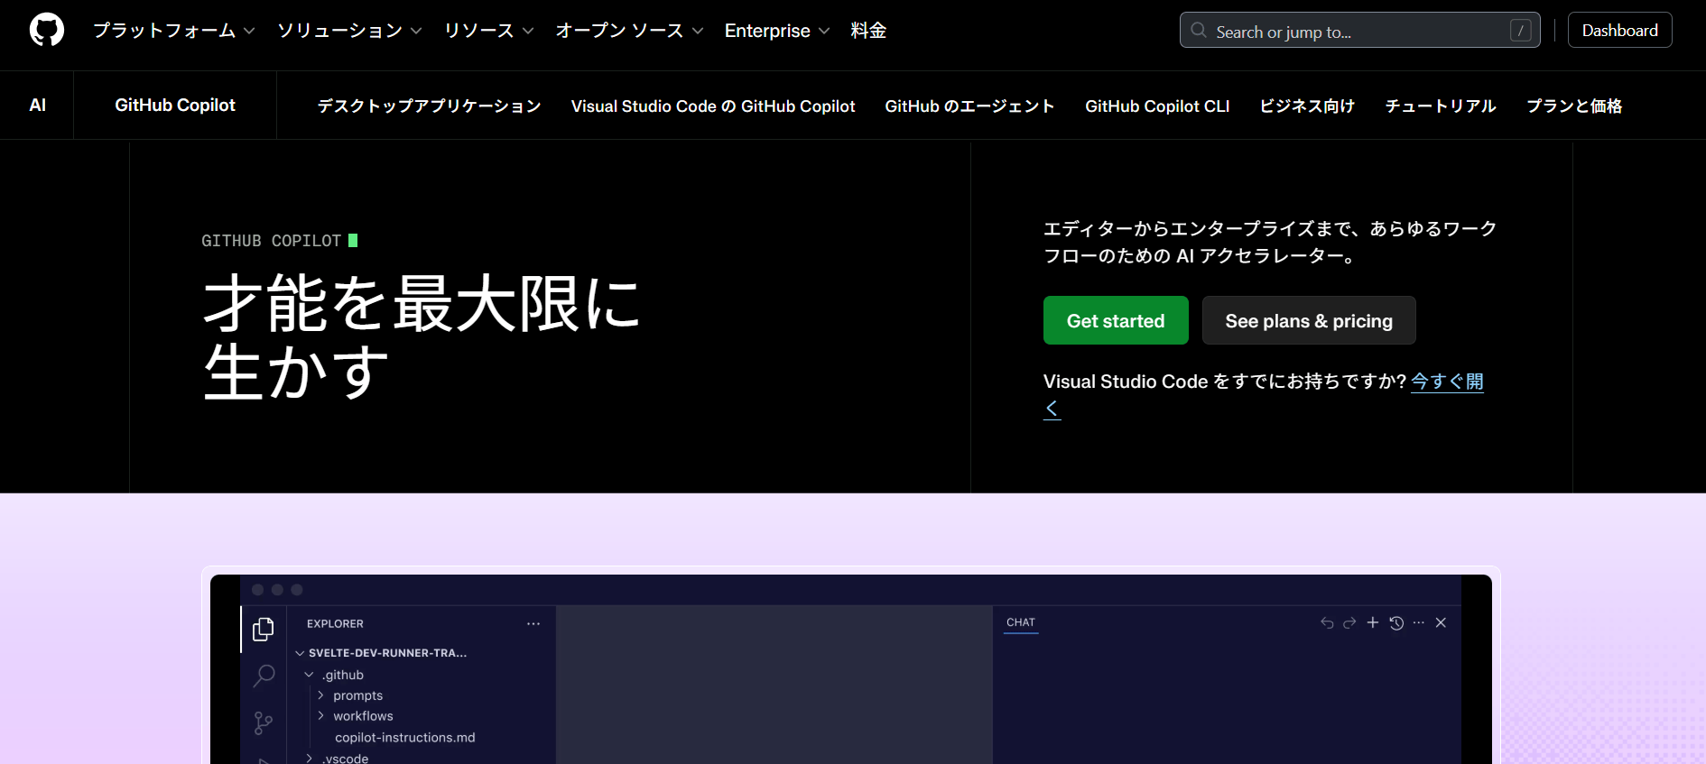Select the GitHub Copilot subnav item

tap(175, 105)
